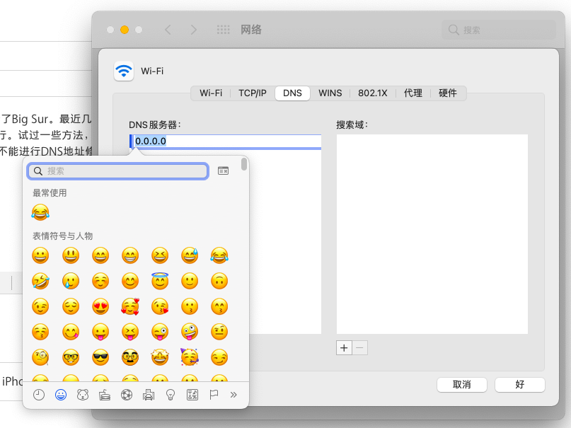Open the Animals & Nature emoji category
571x428 pixels.
coord(83,395)
